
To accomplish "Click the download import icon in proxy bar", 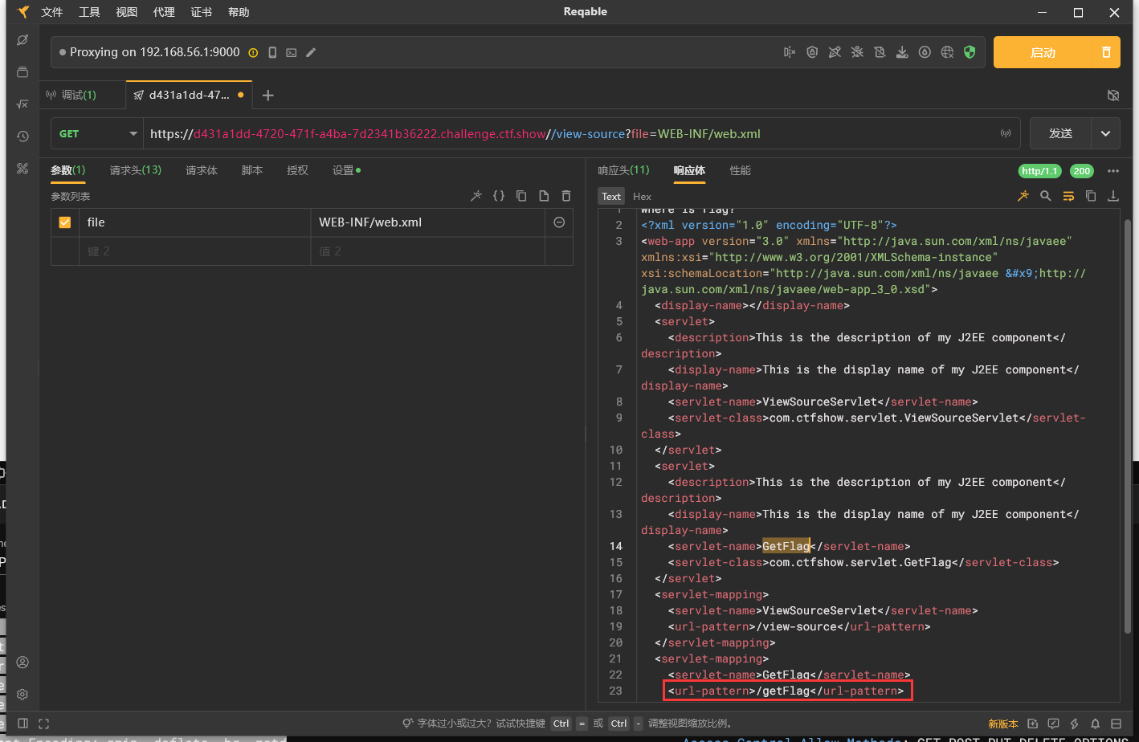I will point(902,52).
